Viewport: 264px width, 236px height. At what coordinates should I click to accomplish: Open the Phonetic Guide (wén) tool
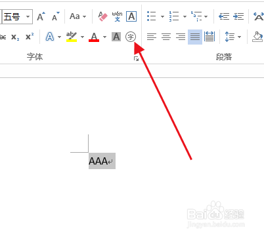(117, 16)
